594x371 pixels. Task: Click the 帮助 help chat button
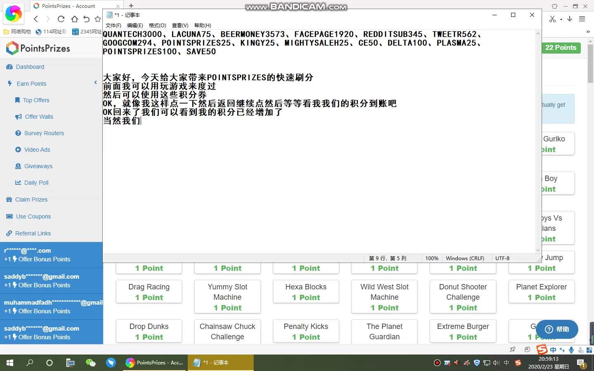pos(557,329)
